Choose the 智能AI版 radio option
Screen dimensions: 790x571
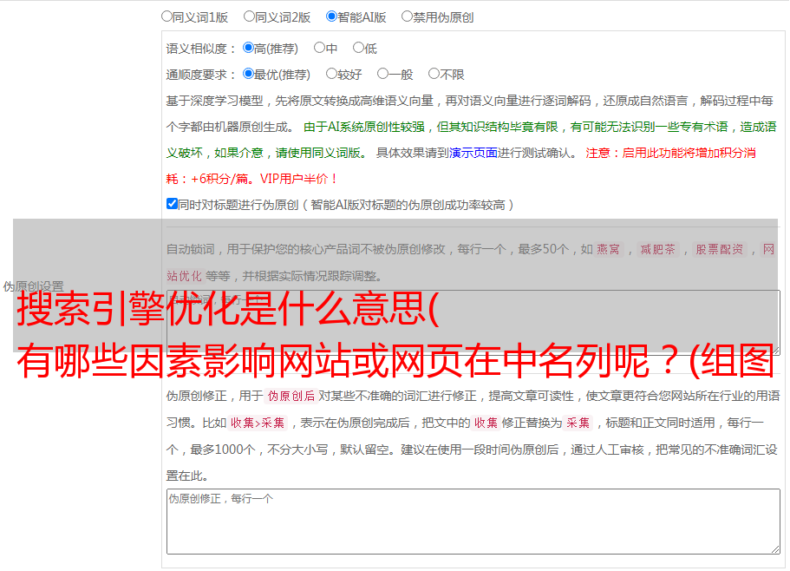(x=331, y=16)
